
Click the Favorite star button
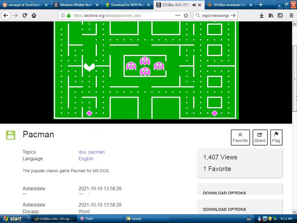coord(240,137)
